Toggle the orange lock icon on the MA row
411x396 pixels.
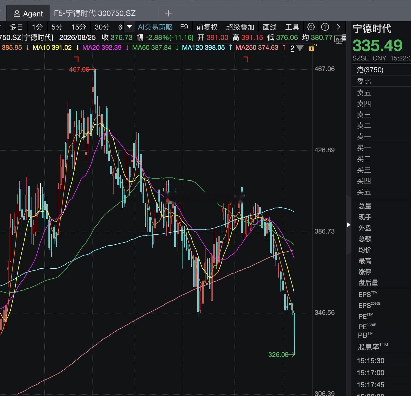(x=312, y=48)
